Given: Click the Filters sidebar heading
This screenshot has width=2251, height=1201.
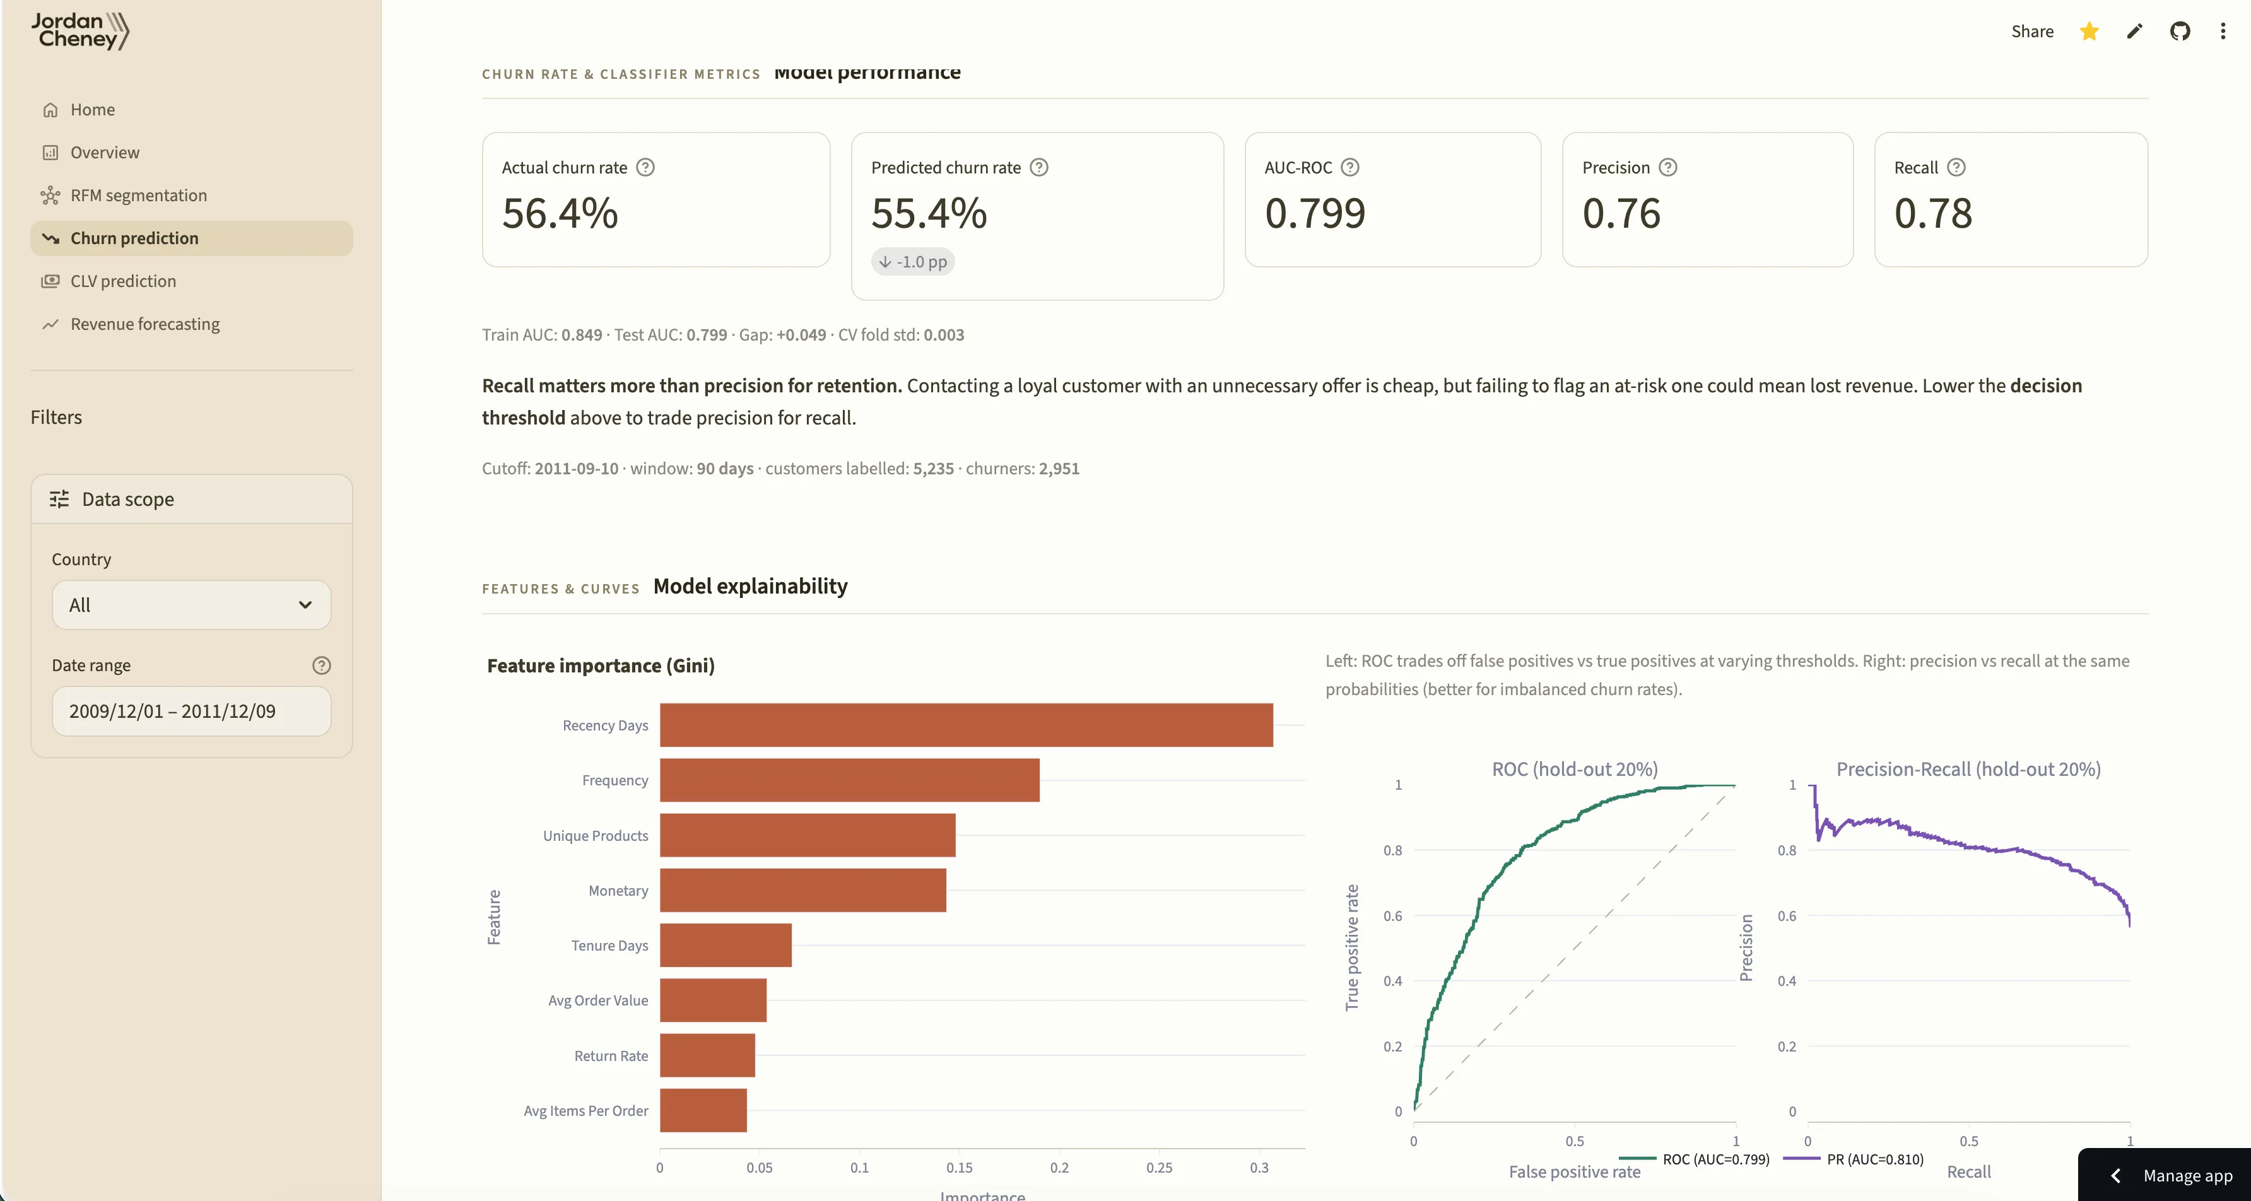Looking at the screenshot, I should [x=56, y=418].
